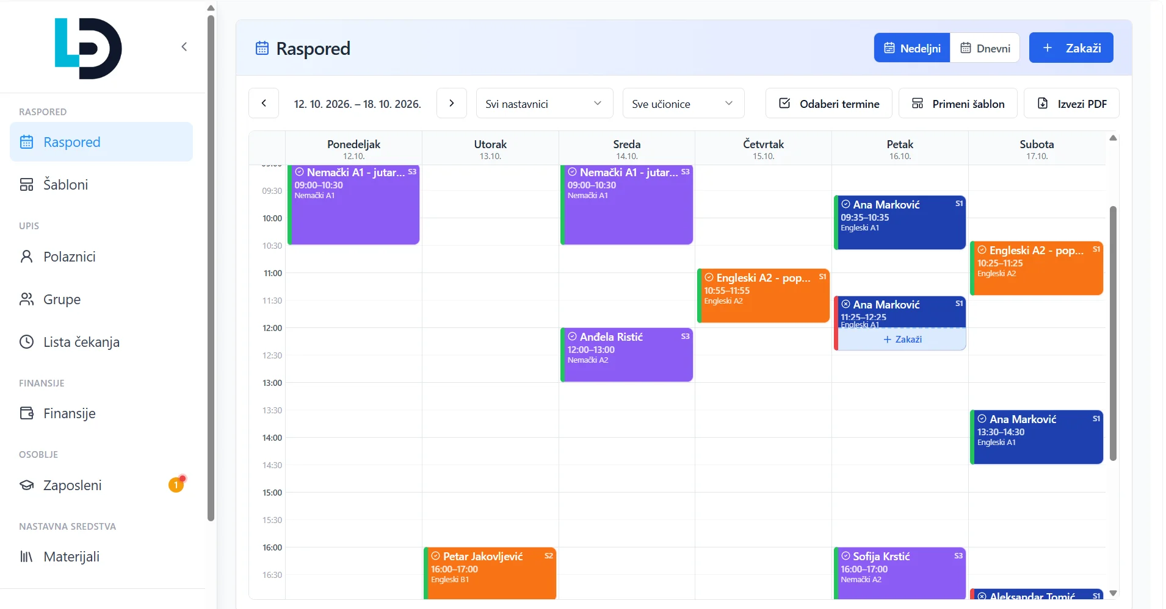Click Primeni šablon button

tap(958, 104)
